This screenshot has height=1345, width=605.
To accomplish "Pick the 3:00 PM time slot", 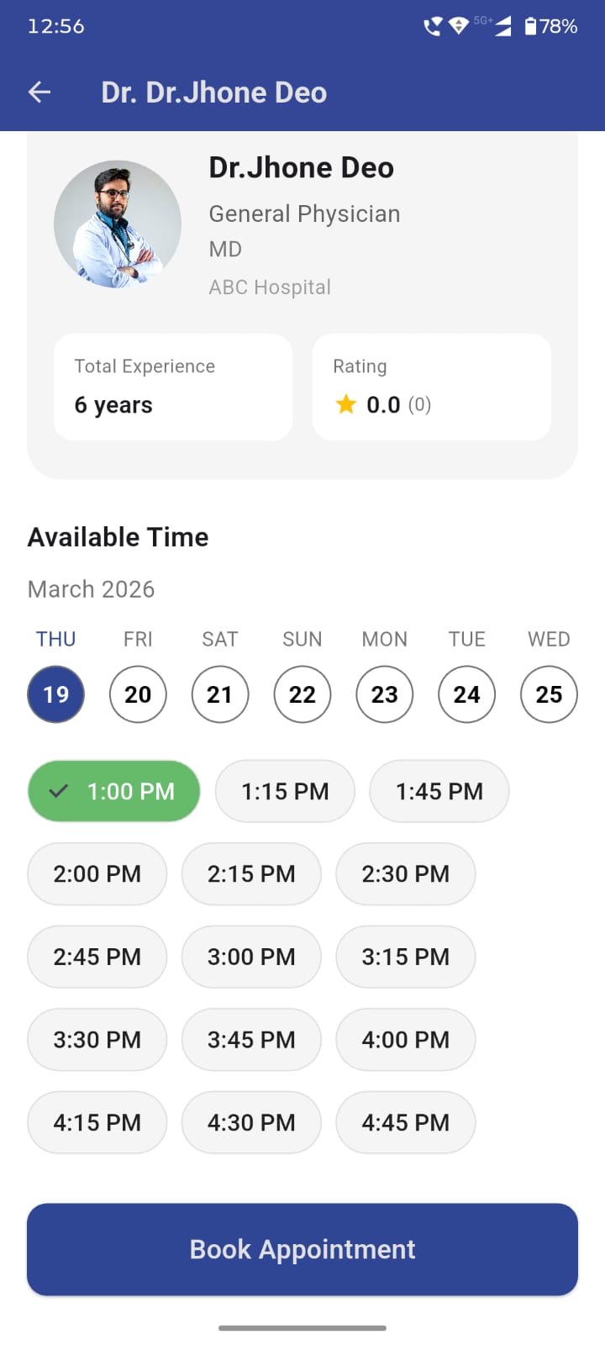I will point(251,957).
